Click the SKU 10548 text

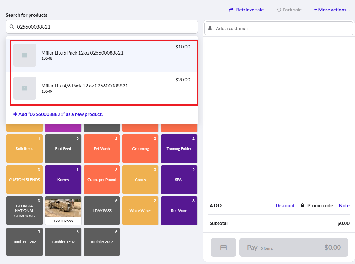(x=47, y=58)
